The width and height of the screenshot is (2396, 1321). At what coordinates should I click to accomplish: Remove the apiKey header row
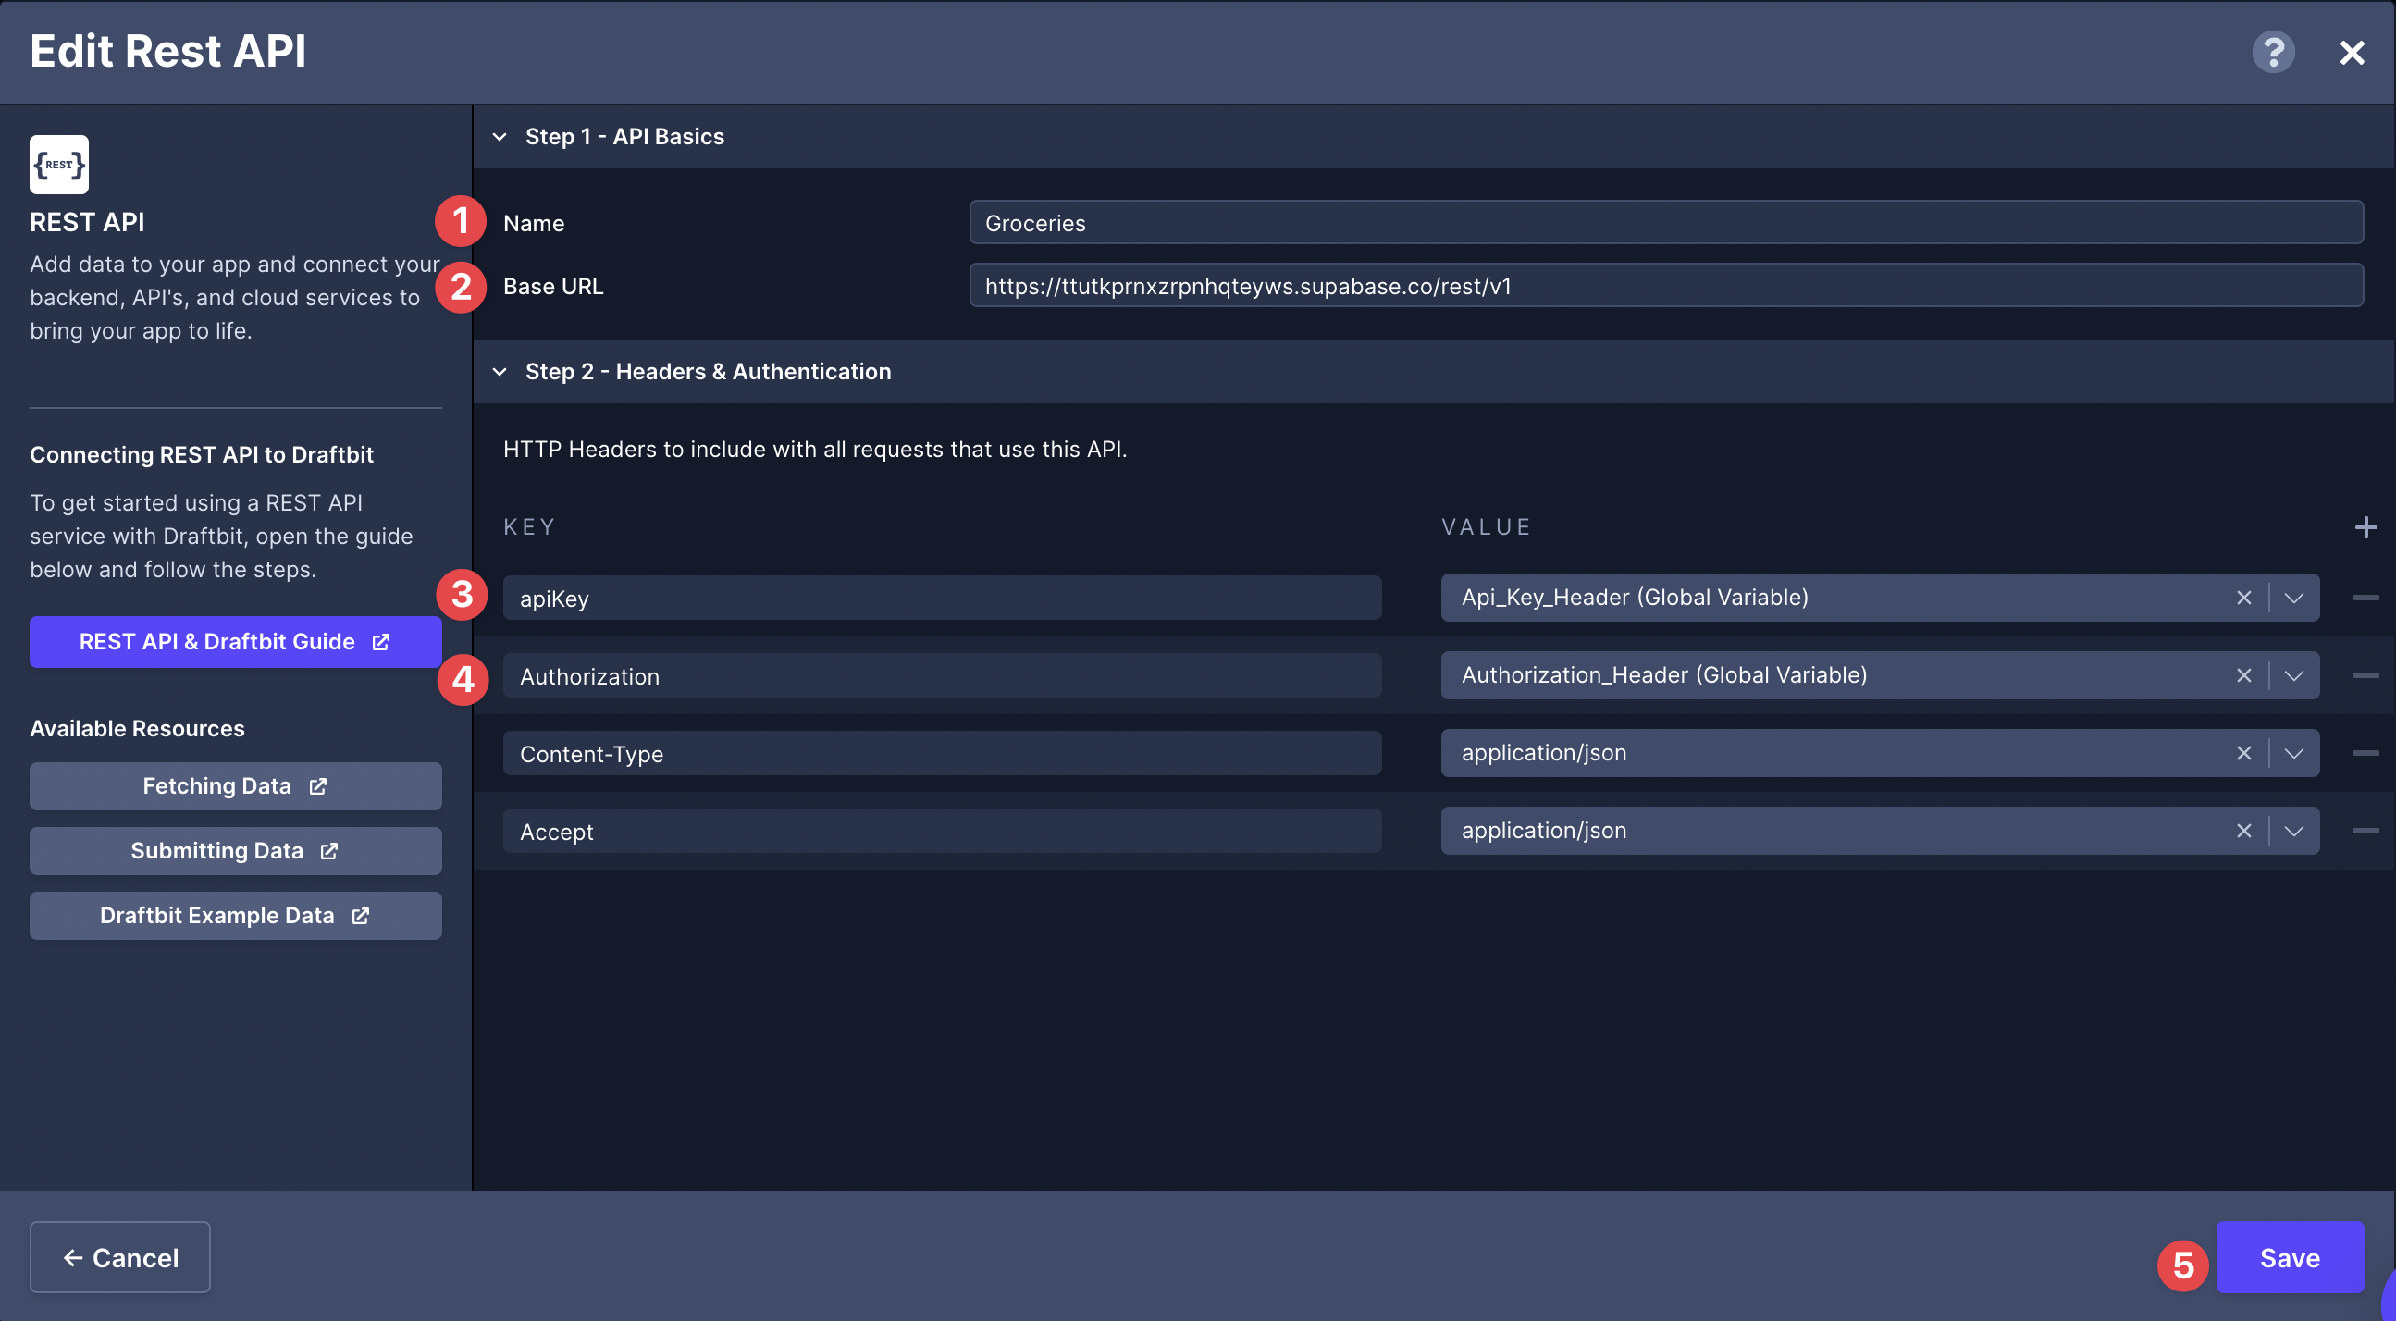coord(2366,598)
